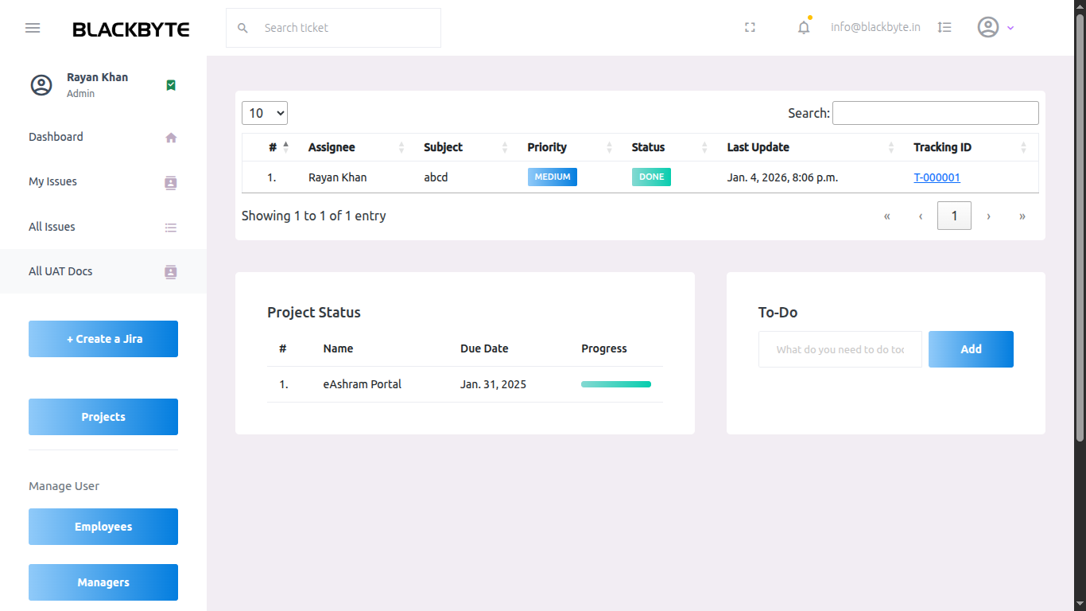The height and width of the screenshot is (611, 1086).
Task: Click the DONE status badge
Action: pyautogui.click(x=651, y=177)
